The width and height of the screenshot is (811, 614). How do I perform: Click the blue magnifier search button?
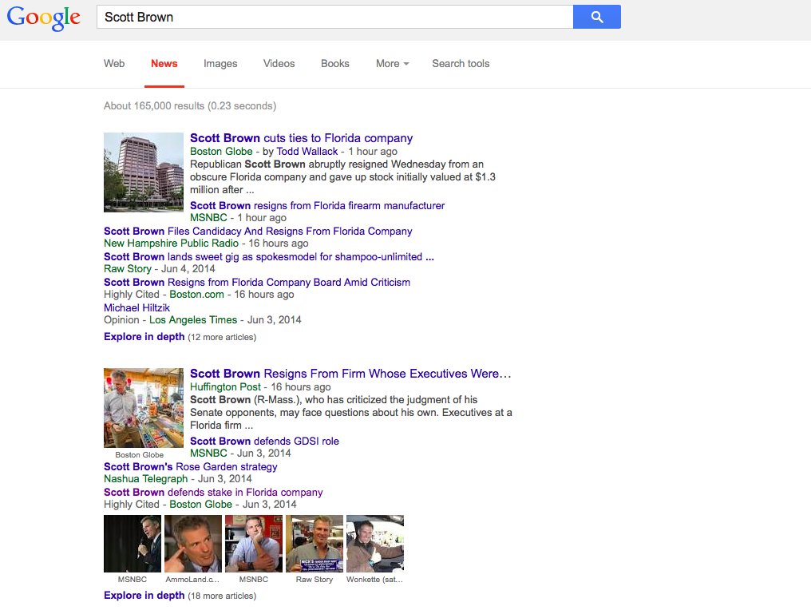pyautogui.click(x=596, y=17)
